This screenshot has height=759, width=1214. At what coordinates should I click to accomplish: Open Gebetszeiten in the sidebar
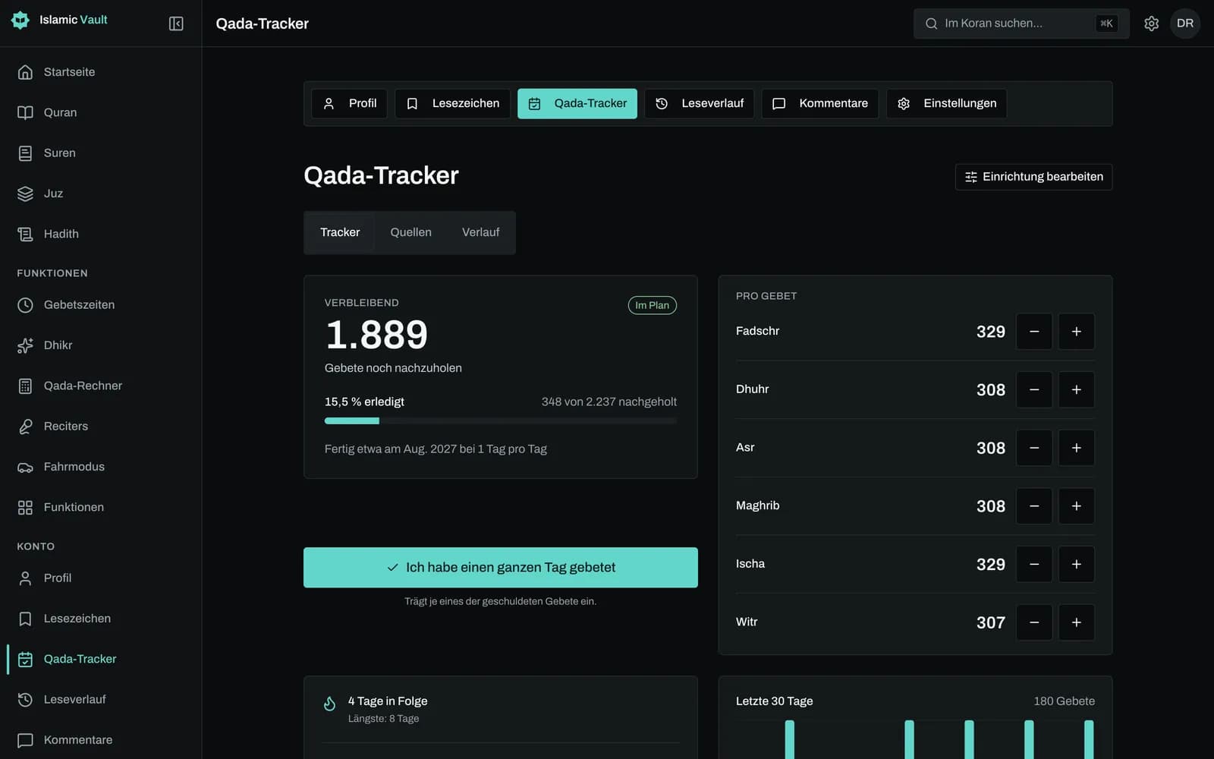coord(101,305)
